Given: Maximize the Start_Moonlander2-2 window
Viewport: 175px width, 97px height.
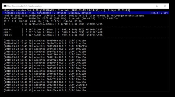Looking at the screenshot, I should click(x=157, y=6).
